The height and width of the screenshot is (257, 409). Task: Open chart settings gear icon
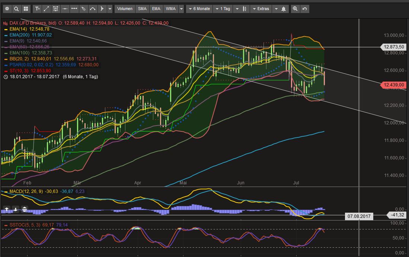point(7,9)
